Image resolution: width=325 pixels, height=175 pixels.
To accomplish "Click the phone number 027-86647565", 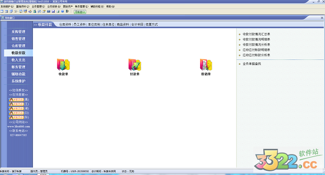I will pos(19,135).
